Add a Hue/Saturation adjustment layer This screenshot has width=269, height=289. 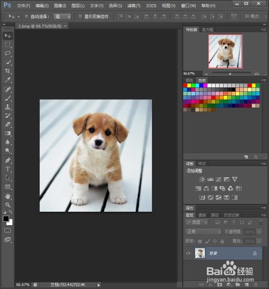coord(198,188)
